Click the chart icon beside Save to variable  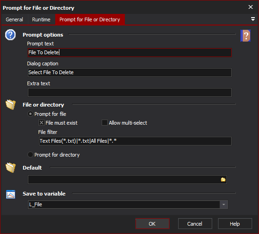pos(11,194)
